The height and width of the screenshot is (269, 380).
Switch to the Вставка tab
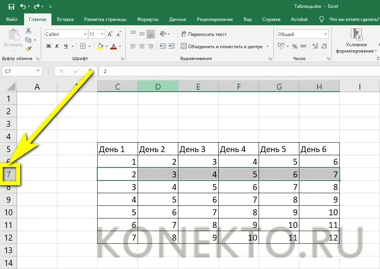coord(65,19)
